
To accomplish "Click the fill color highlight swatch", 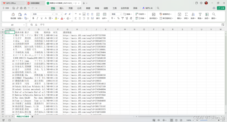I will 56,18.
